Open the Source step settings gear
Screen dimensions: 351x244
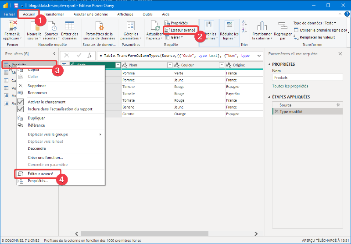(338, 105)
